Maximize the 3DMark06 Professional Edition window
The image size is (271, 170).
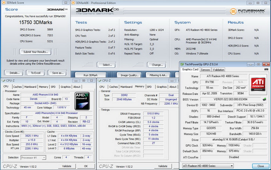coord(258,3)
